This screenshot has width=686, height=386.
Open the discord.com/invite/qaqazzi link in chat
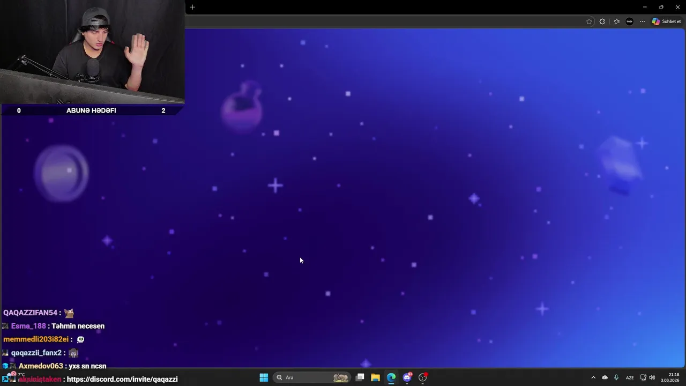point(122,379)
